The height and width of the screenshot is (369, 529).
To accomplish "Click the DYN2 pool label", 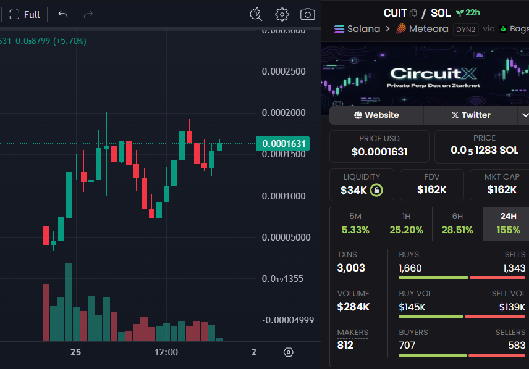I will [x=465, y=30].
